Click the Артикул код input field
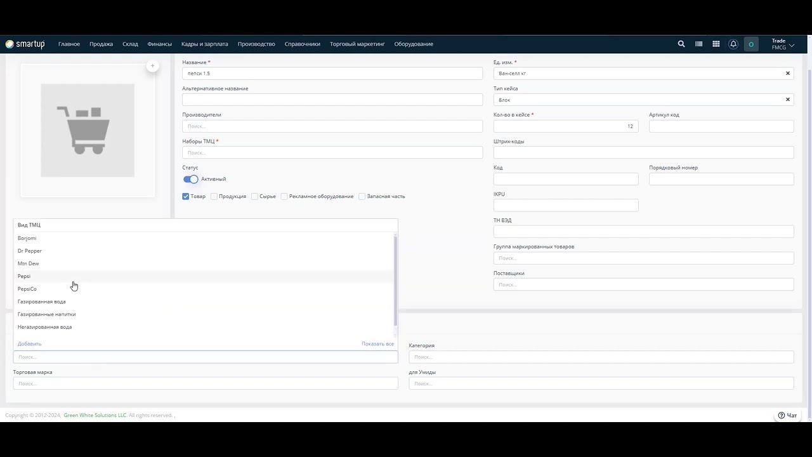Viewport: 812px width, 457px height. point(721,126)
